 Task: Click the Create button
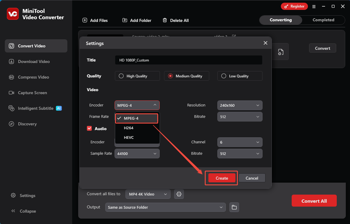(221, 178)
